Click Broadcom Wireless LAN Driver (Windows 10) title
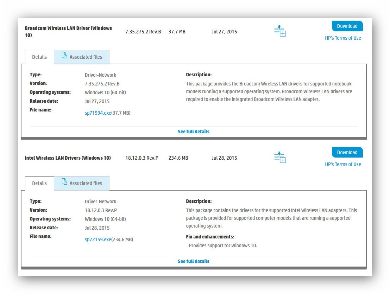 (x=68, y=32)
